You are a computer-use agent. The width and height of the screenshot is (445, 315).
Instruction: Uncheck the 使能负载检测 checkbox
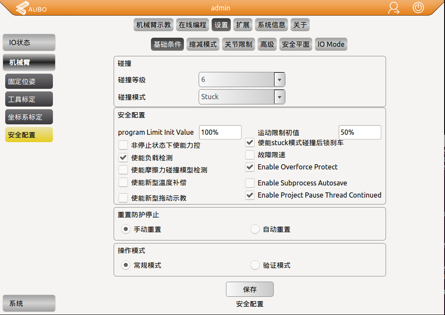click(x=124, y=158)
